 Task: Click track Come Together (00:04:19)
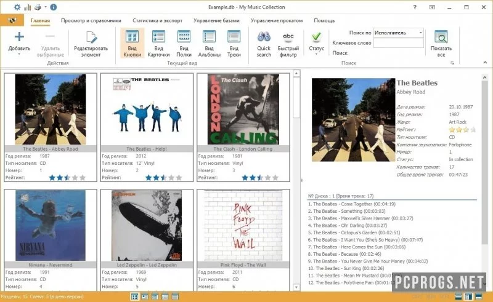click(352, 204)
